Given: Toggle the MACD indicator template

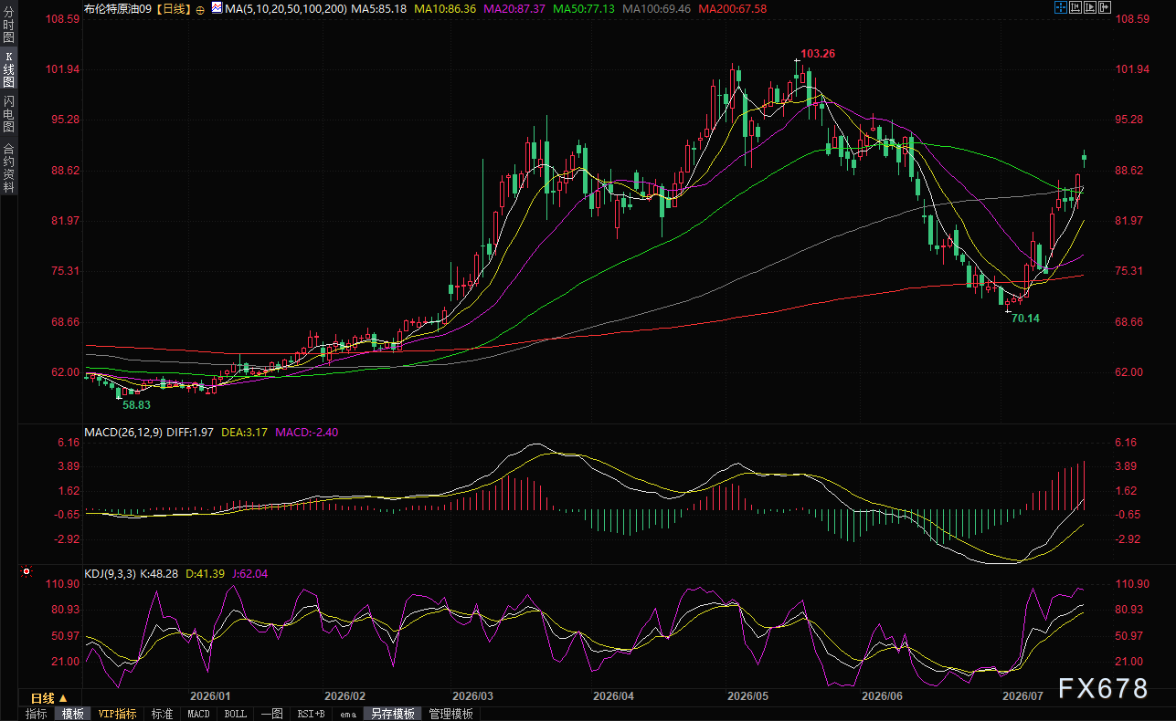Looking at the screenshot, I should click(x=198, y=714).
